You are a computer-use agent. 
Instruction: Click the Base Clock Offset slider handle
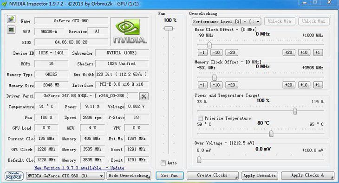[x=209, y=45]
